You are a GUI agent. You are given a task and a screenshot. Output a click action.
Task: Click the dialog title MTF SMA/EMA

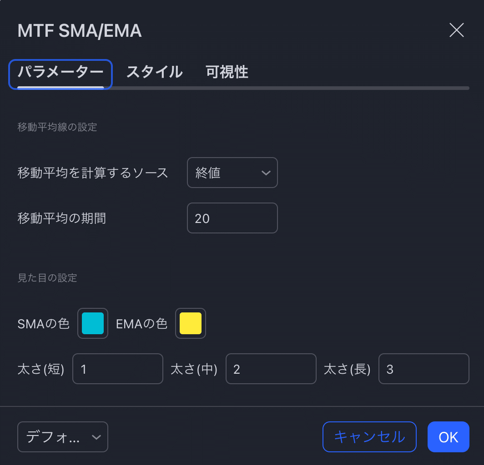pyautogui.click(x=79, y=30)
